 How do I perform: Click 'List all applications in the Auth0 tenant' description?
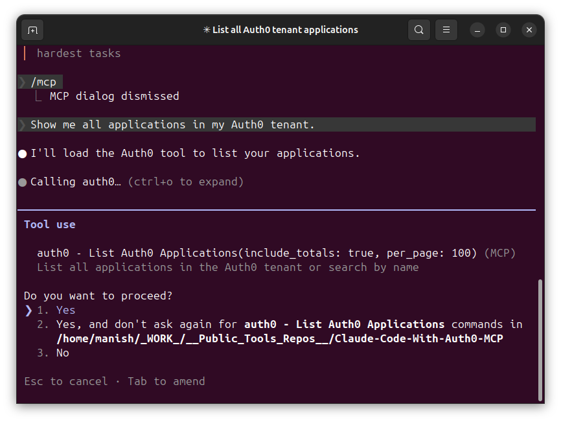coord(227,267)
